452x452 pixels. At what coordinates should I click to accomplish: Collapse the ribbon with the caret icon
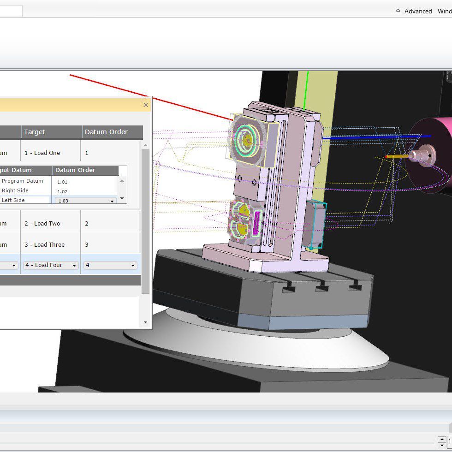[398, 11]
